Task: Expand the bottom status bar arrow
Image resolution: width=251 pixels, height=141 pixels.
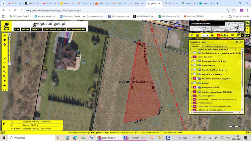Action: pyautogui.click(x=248, y=133)
